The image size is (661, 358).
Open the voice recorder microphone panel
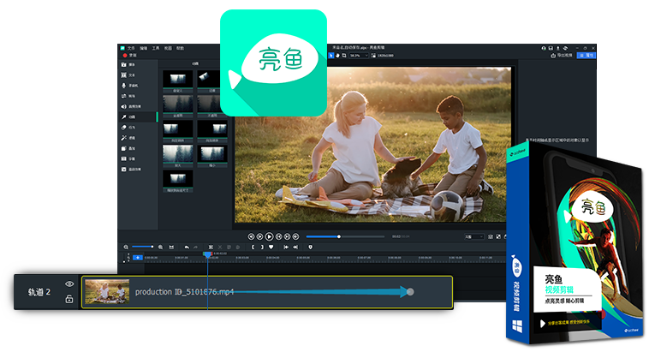(124, 86)
